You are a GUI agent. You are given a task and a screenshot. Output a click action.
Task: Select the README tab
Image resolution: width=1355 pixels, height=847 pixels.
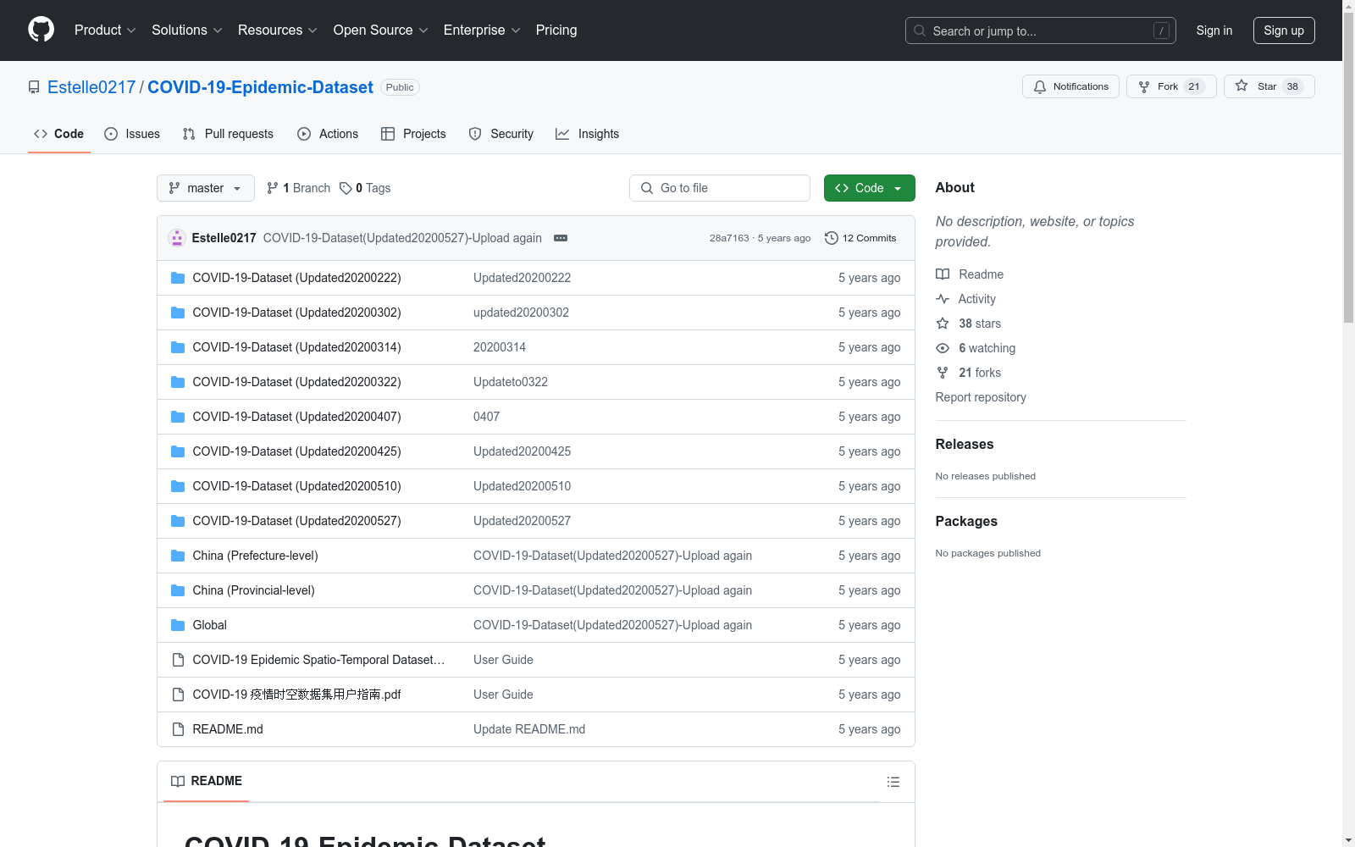click(207, 781)
